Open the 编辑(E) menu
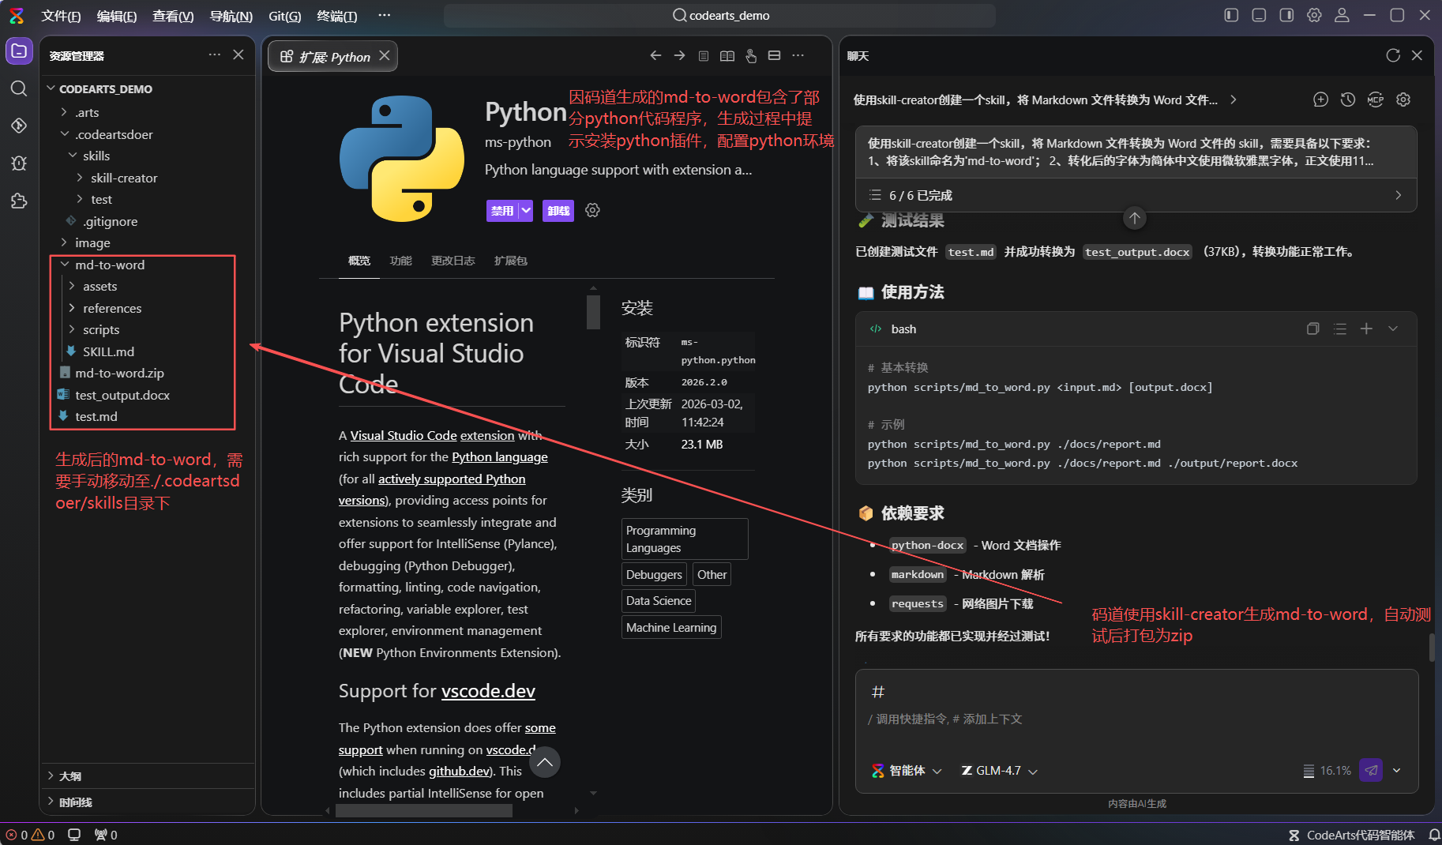 tap(117, 16)
